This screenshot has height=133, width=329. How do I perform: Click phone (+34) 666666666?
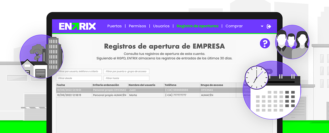click(177, 90)
